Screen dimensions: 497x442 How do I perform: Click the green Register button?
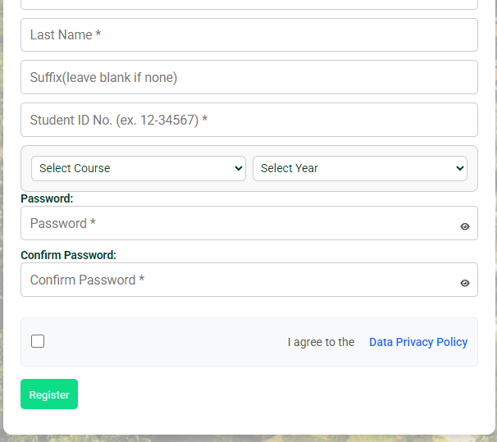(x=49, y=394)
